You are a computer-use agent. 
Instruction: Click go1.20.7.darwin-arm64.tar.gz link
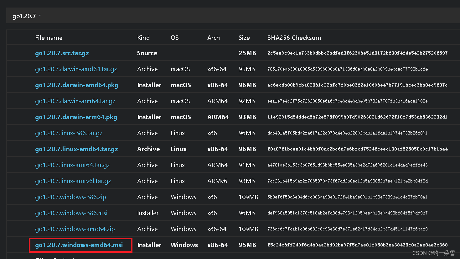pos(75,101)
